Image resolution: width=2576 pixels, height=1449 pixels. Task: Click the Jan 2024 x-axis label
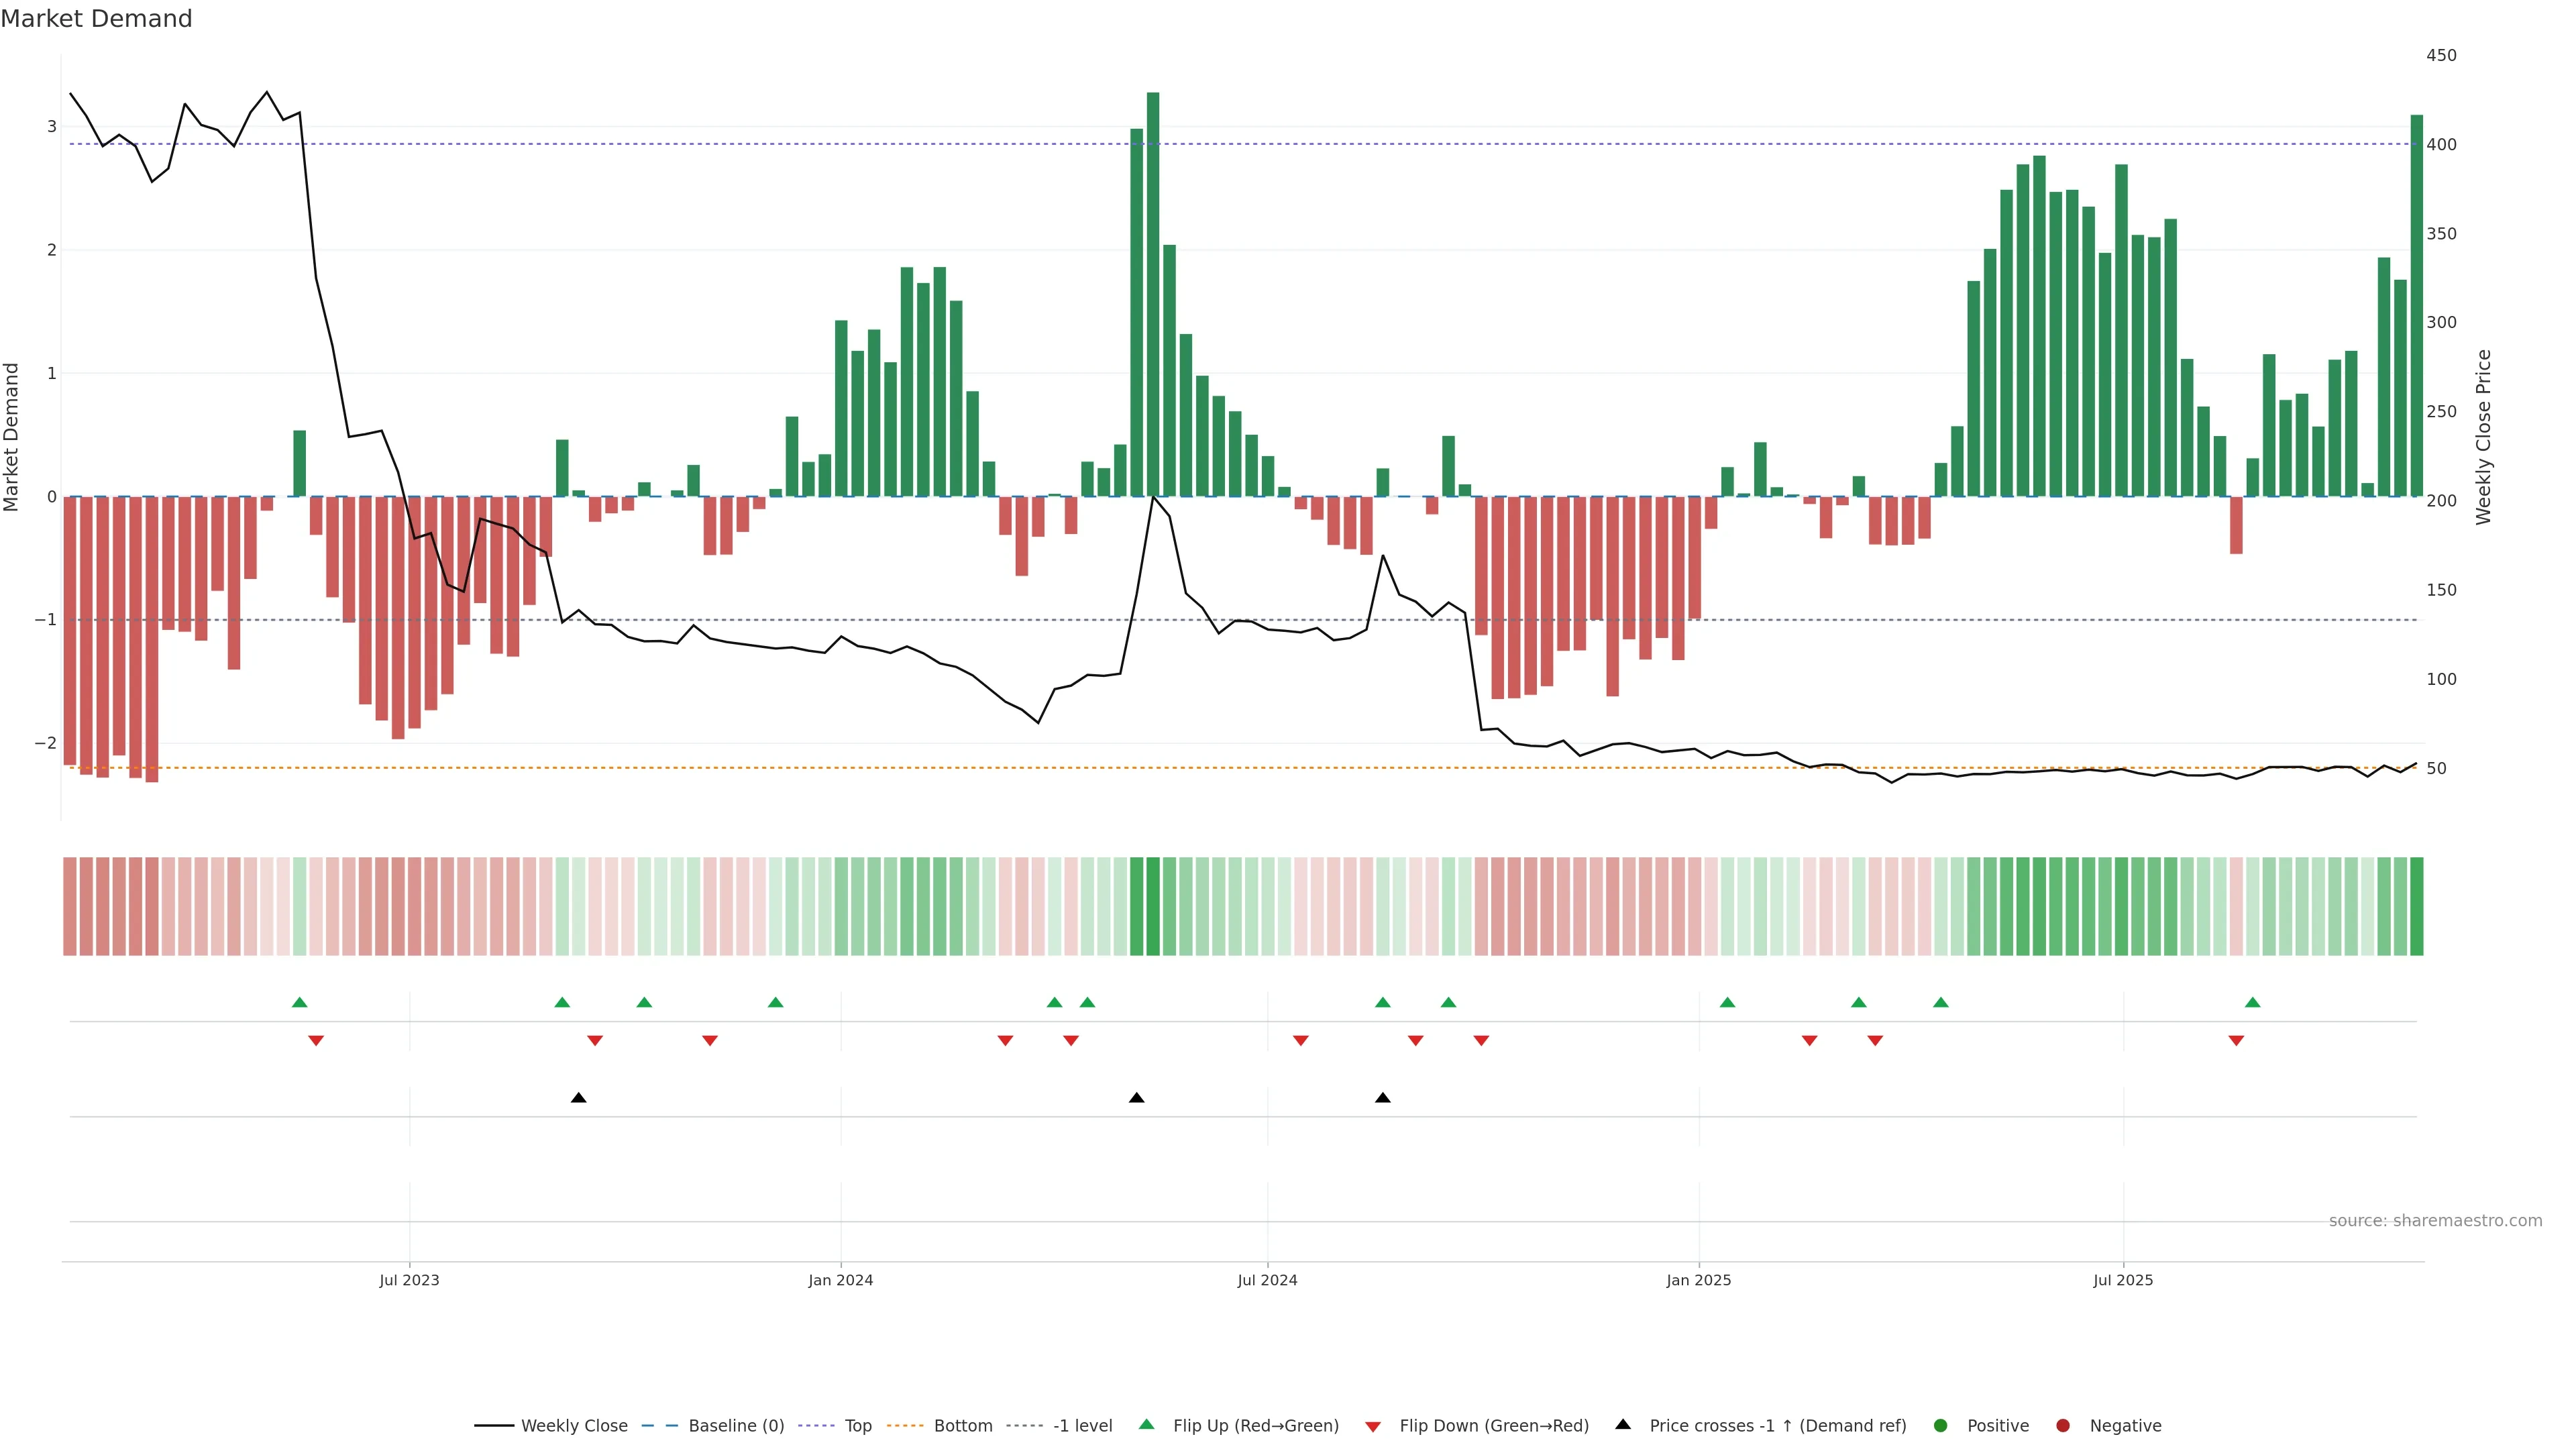(841, 1280)
